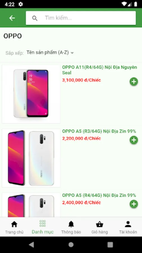Open OPPO A11(R4/64G) Nội Địa Nguyên Seal title
142x253 pixels.
click(100, 70)
